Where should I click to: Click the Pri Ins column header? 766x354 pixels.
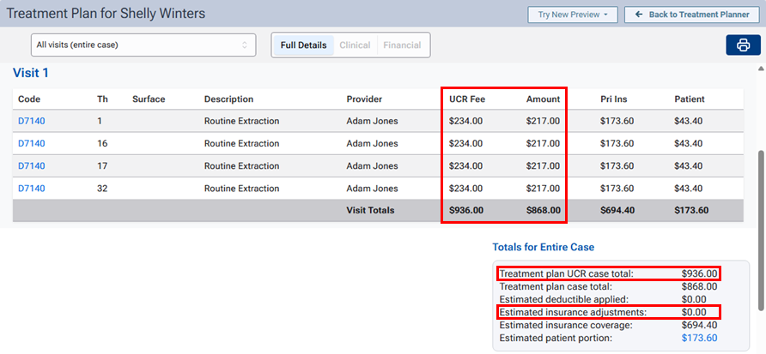(x=613, y=99)
